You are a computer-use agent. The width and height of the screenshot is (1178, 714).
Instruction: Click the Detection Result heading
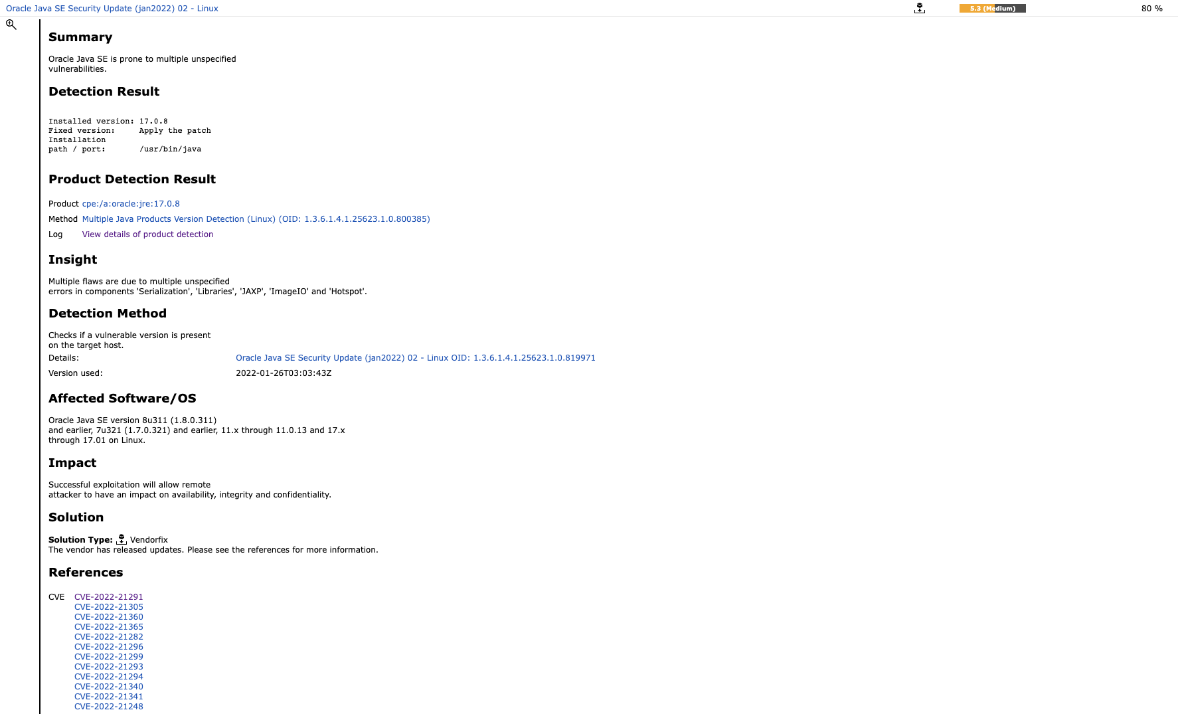(104, 92)
